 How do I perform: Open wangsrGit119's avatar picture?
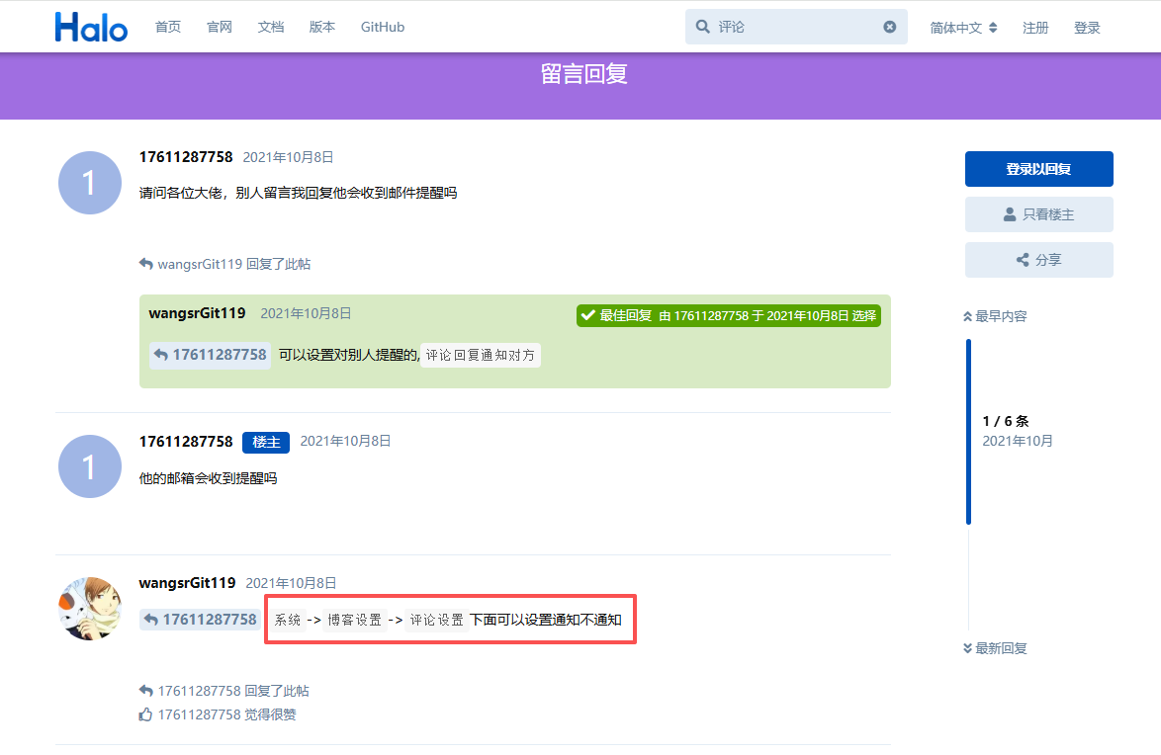(91, 608)
